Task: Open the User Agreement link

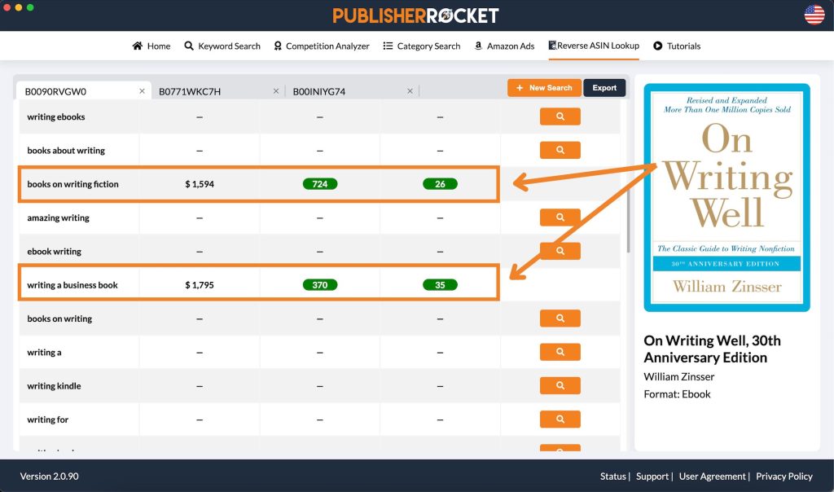Action: tap(712, 476)
